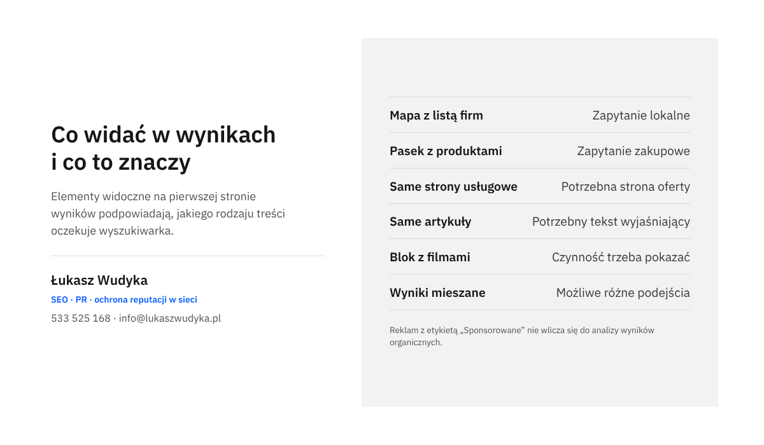Click the value "Możliwe różne podejścia"
The height and width of the screenshot is (445, 764).
(623, 293)
